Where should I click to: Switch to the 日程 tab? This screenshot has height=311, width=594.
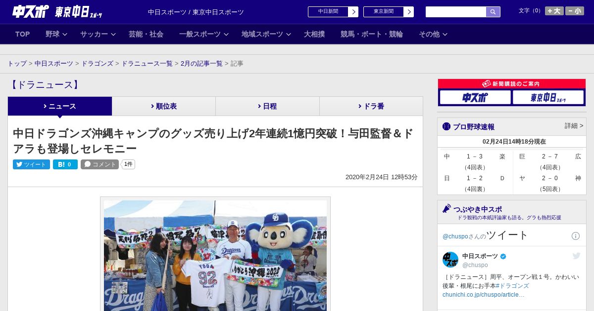pyautogui.click(x=267, y=106)
